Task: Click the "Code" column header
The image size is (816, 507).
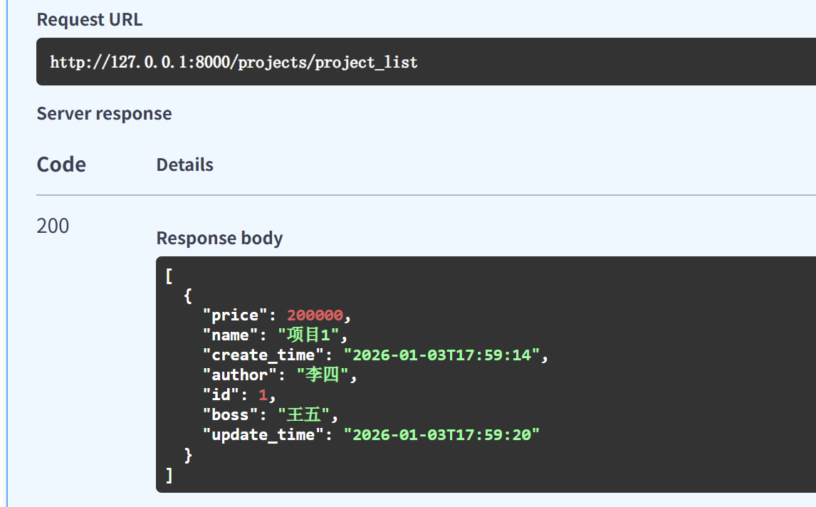Action: click(x=61, y=164)
